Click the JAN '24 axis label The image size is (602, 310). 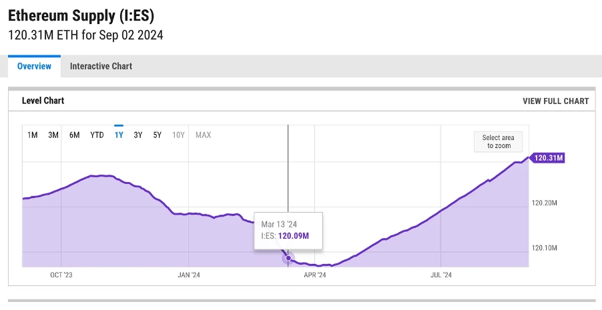(x=189, y=275)
